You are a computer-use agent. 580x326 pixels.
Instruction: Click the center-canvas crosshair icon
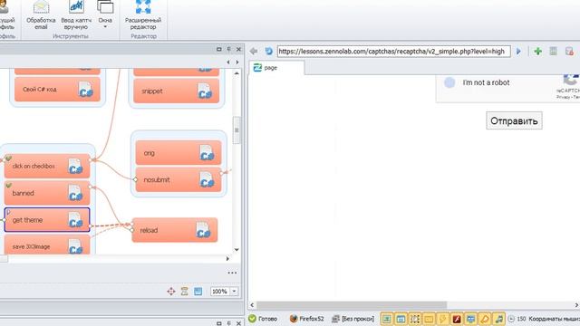pos(171,292)
